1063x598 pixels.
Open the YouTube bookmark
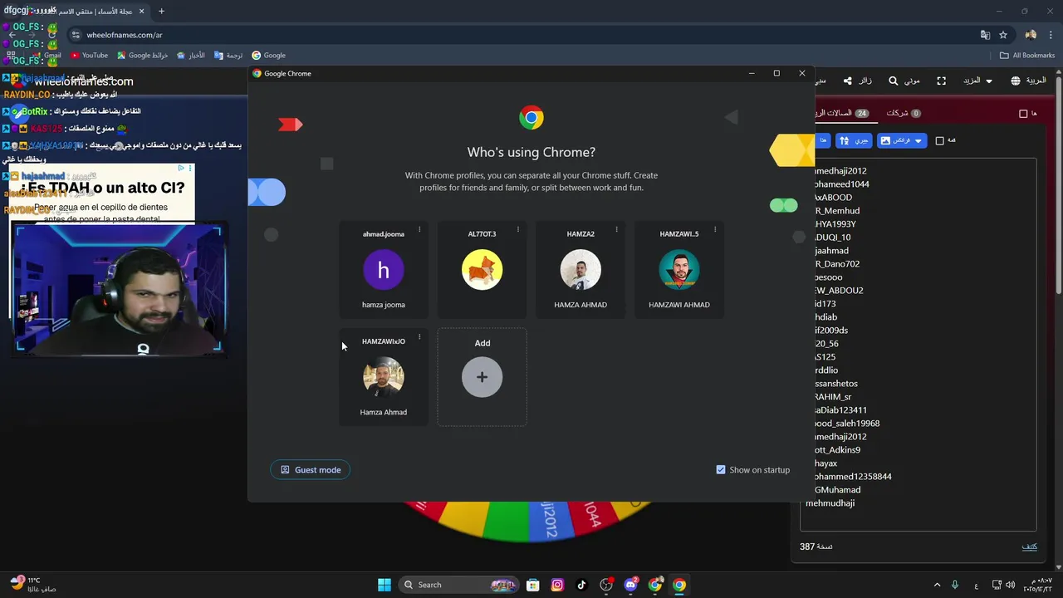(89, 56)
